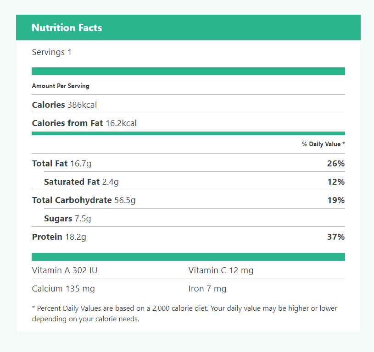Click the Iron 7 mg entry

[x=207, y=289]
